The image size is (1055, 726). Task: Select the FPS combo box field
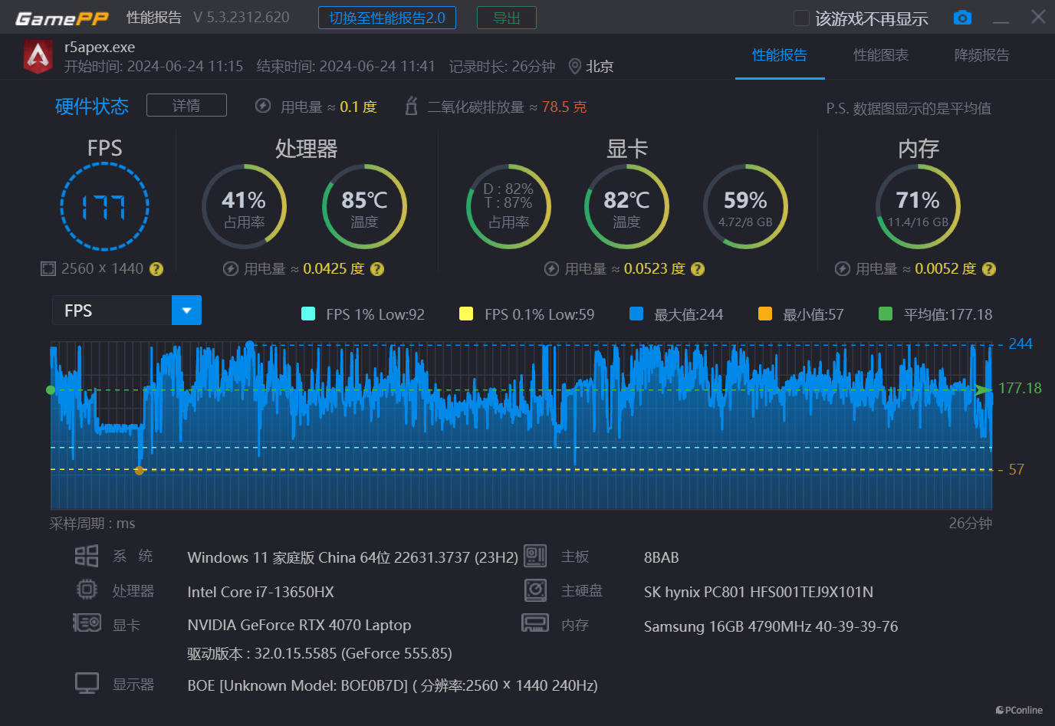tap(112, 310)
